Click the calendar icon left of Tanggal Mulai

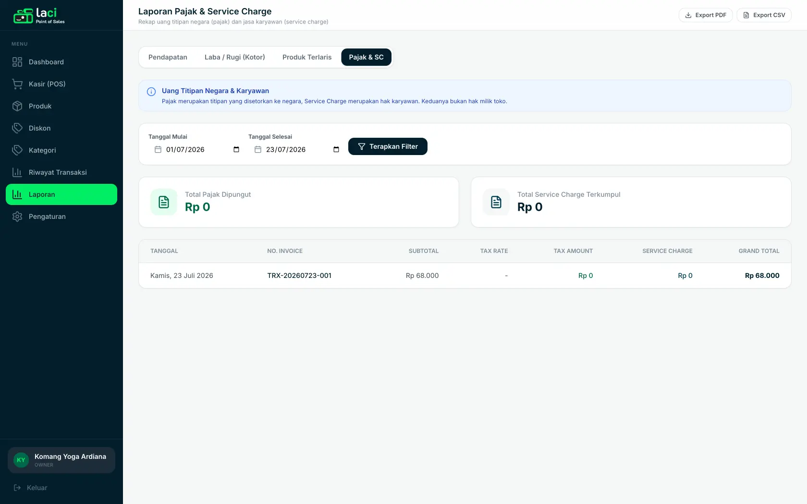click(158, 150)
